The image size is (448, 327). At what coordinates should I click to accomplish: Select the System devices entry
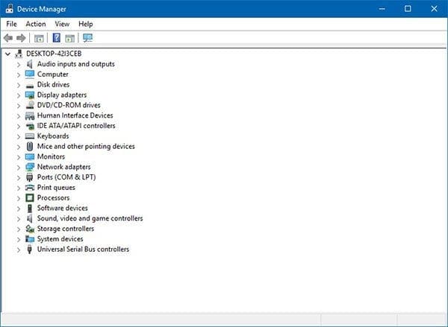[60, 239]
